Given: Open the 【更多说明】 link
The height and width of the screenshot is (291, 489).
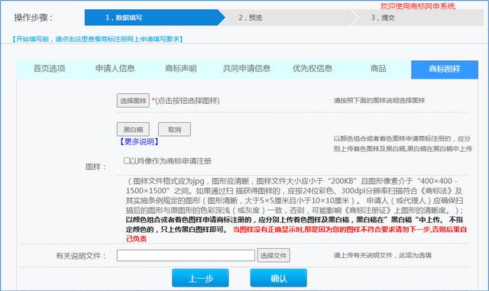Looking at the screenshot, I should coord(139,141).
